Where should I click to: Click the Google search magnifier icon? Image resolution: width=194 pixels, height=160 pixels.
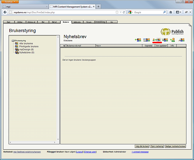[164, 12]
